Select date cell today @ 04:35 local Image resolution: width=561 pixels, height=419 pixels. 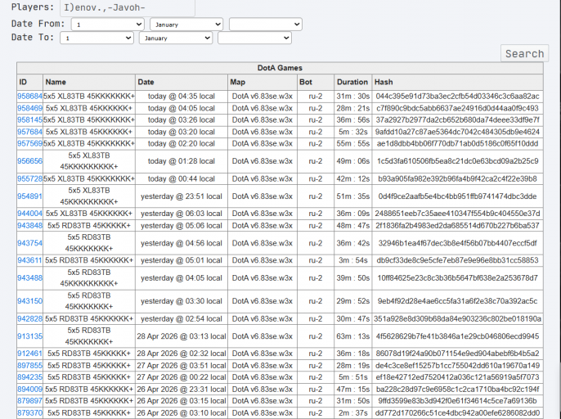coord(182,97)
